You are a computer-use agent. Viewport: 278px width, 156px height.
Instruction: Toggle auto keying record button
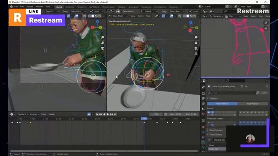click(x=89, y=114)
